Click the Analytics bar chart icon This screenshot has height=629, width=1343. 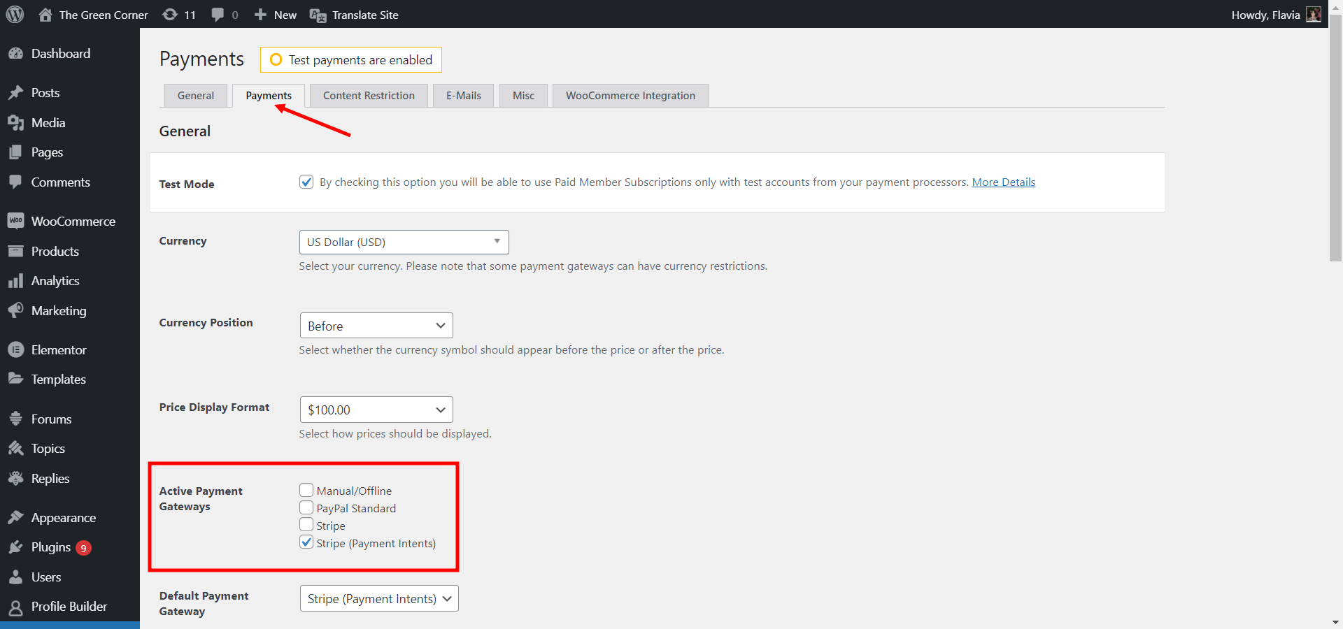(15, 281)
